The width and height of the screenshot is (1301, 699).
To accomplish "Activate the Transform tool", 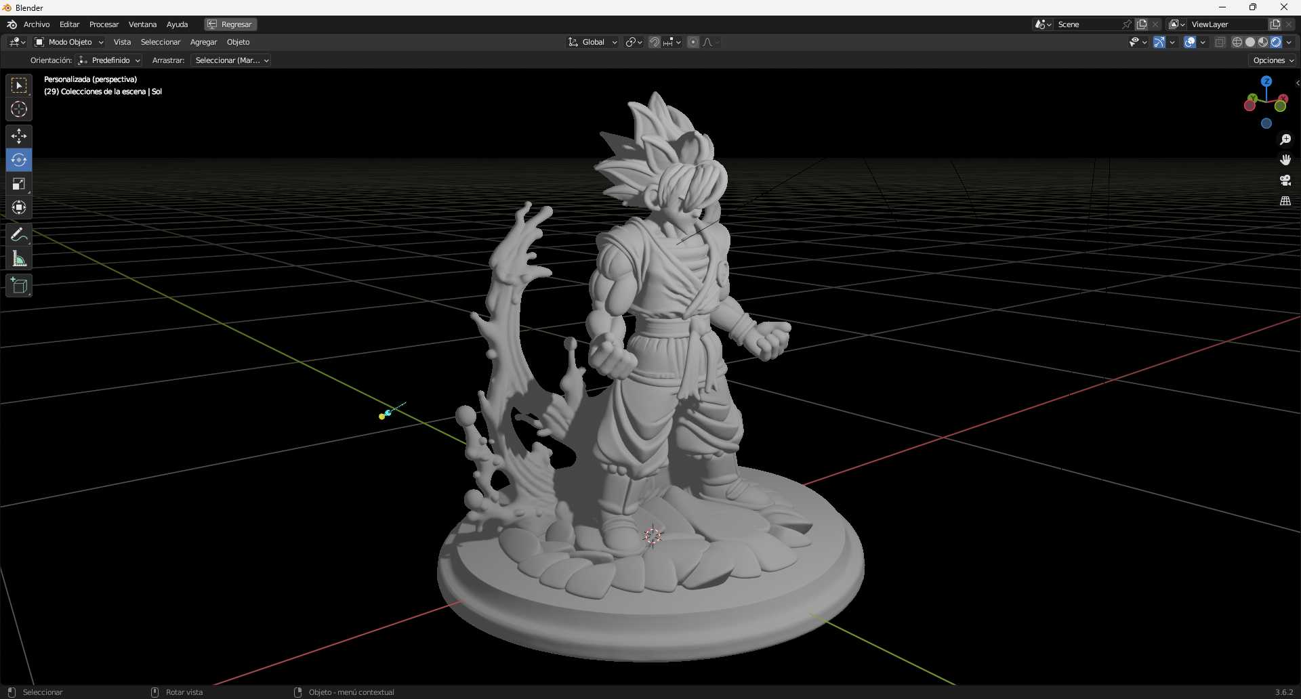I will 18,208.
